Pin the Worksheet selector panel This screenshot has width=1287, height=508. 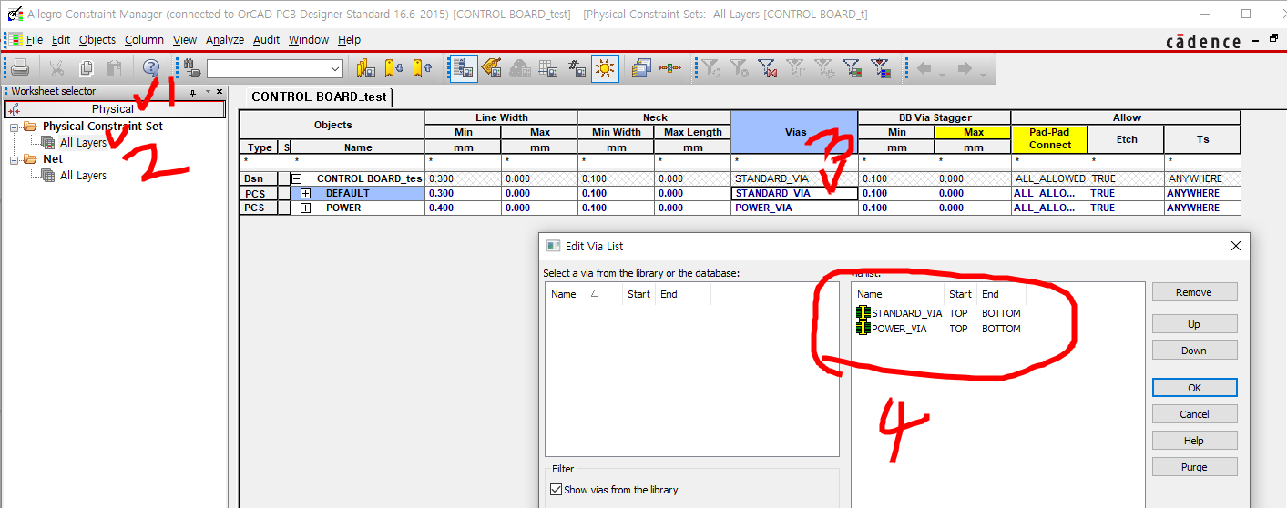(192, 92)
